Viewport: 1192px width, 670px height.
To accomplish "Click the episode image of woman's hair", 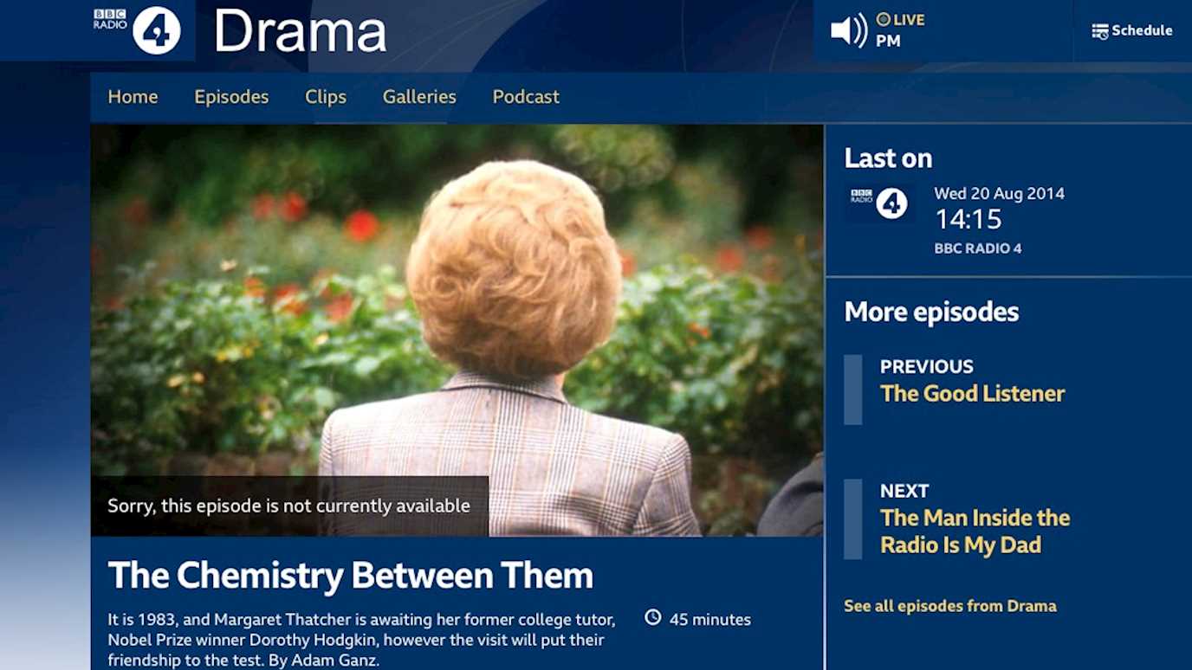I will tap(457, 330).
